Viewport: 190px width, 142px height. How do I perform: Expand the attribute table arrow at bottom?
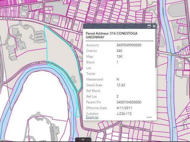pos(83,140)
